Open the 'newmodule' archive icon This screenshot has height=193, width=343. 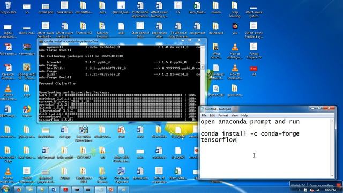(x=27, y=49)
